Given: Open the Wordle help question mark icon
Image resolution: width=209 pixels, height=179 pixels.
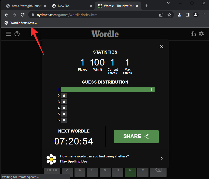Looking at the screenshot, I should (17, 34).
